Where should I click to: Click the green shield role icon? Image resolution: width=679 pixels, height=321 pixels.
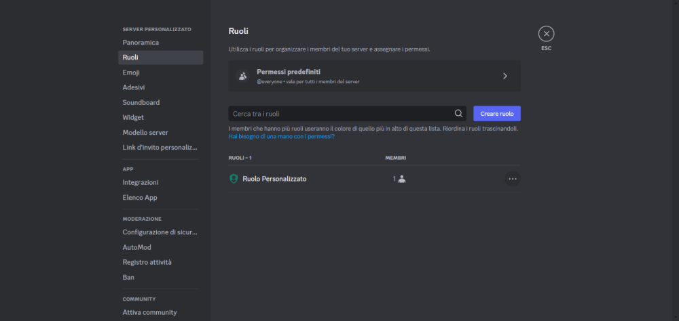click(234, 179)
